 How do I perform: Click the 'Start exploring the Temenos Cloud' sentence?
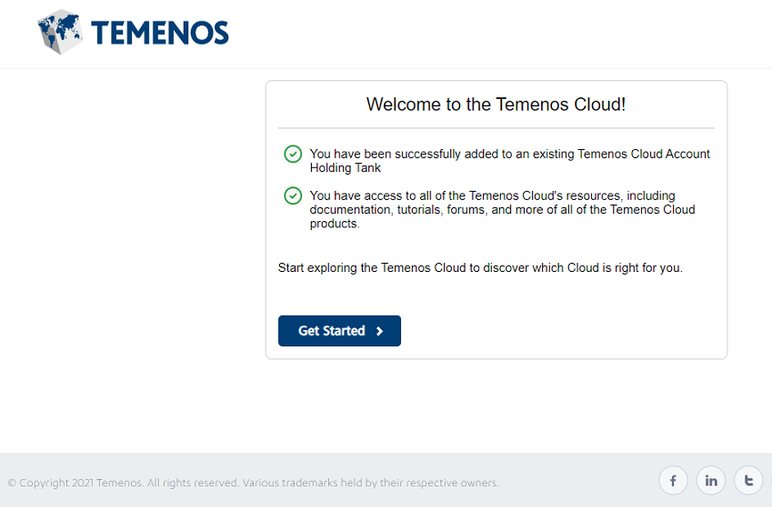(479, 268)
